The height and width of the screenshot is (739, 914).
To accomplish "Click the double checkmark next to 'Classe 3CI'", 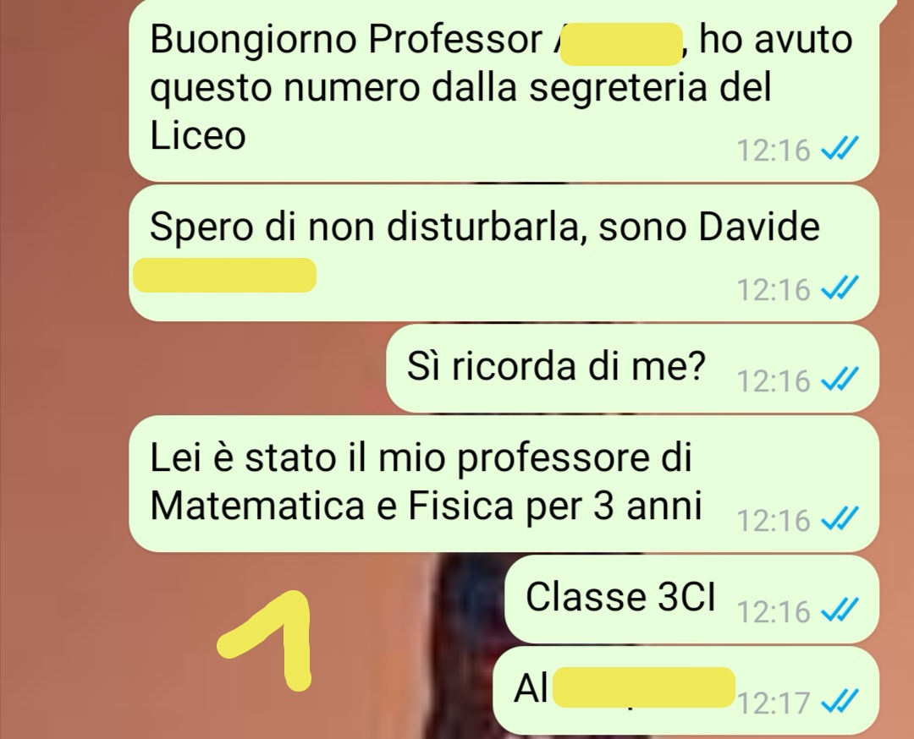I will coord(840,610).
